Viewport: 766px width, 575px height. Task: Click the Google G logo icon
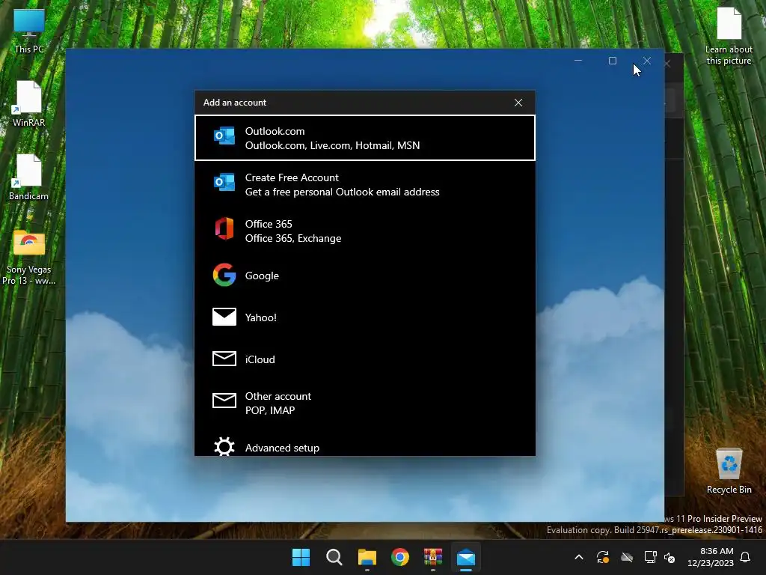[224, 275]
